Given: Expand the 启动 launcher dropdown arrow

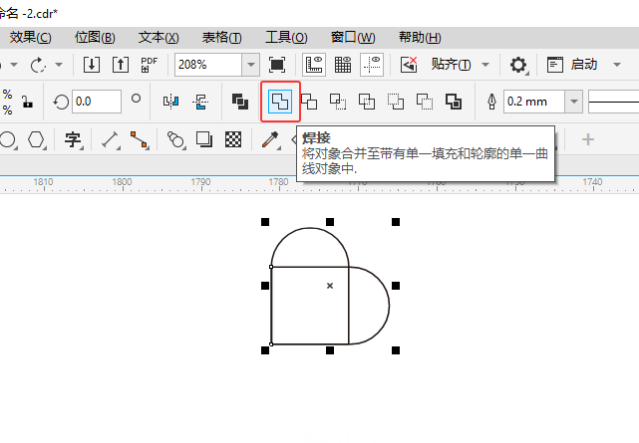Looking at the screenshot, I should click(617, 65).
